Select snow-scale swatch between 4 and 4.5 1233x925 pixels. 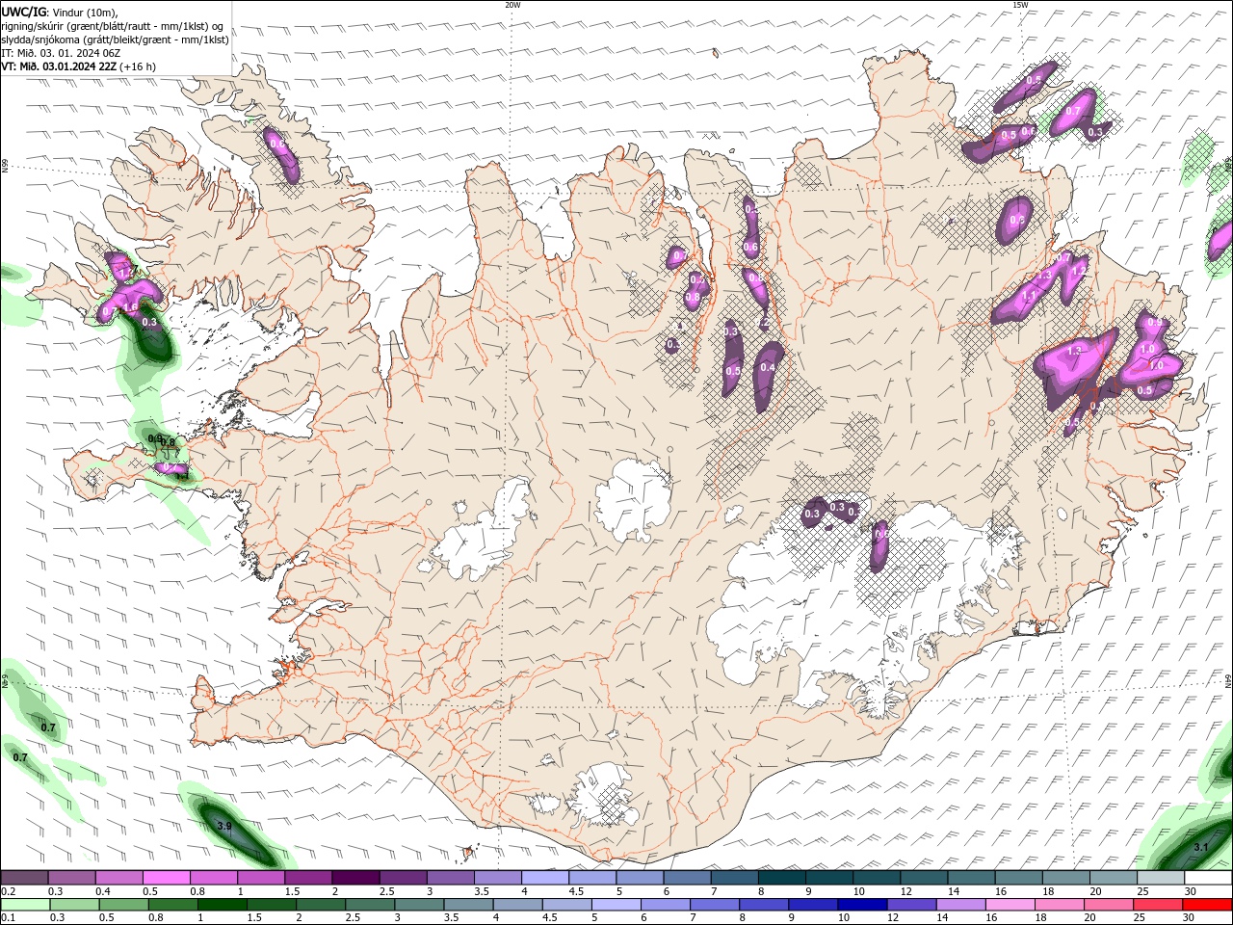point(544,878)
